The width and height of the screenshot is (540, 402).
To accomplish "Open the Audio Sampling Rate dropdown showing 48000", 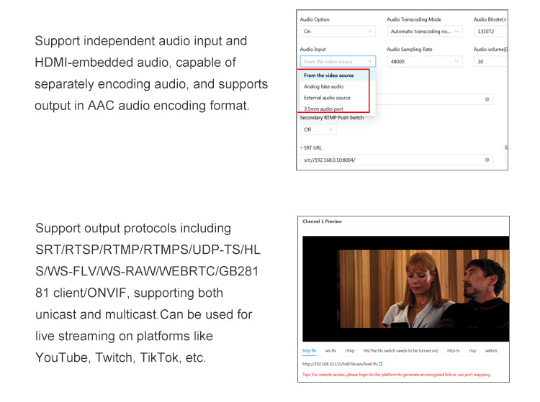I will click(424, 62).
